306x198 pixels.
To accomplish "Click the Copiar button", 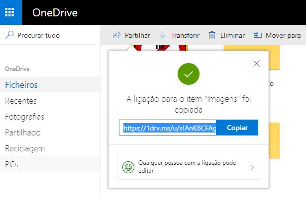I will tap(237, 128).
